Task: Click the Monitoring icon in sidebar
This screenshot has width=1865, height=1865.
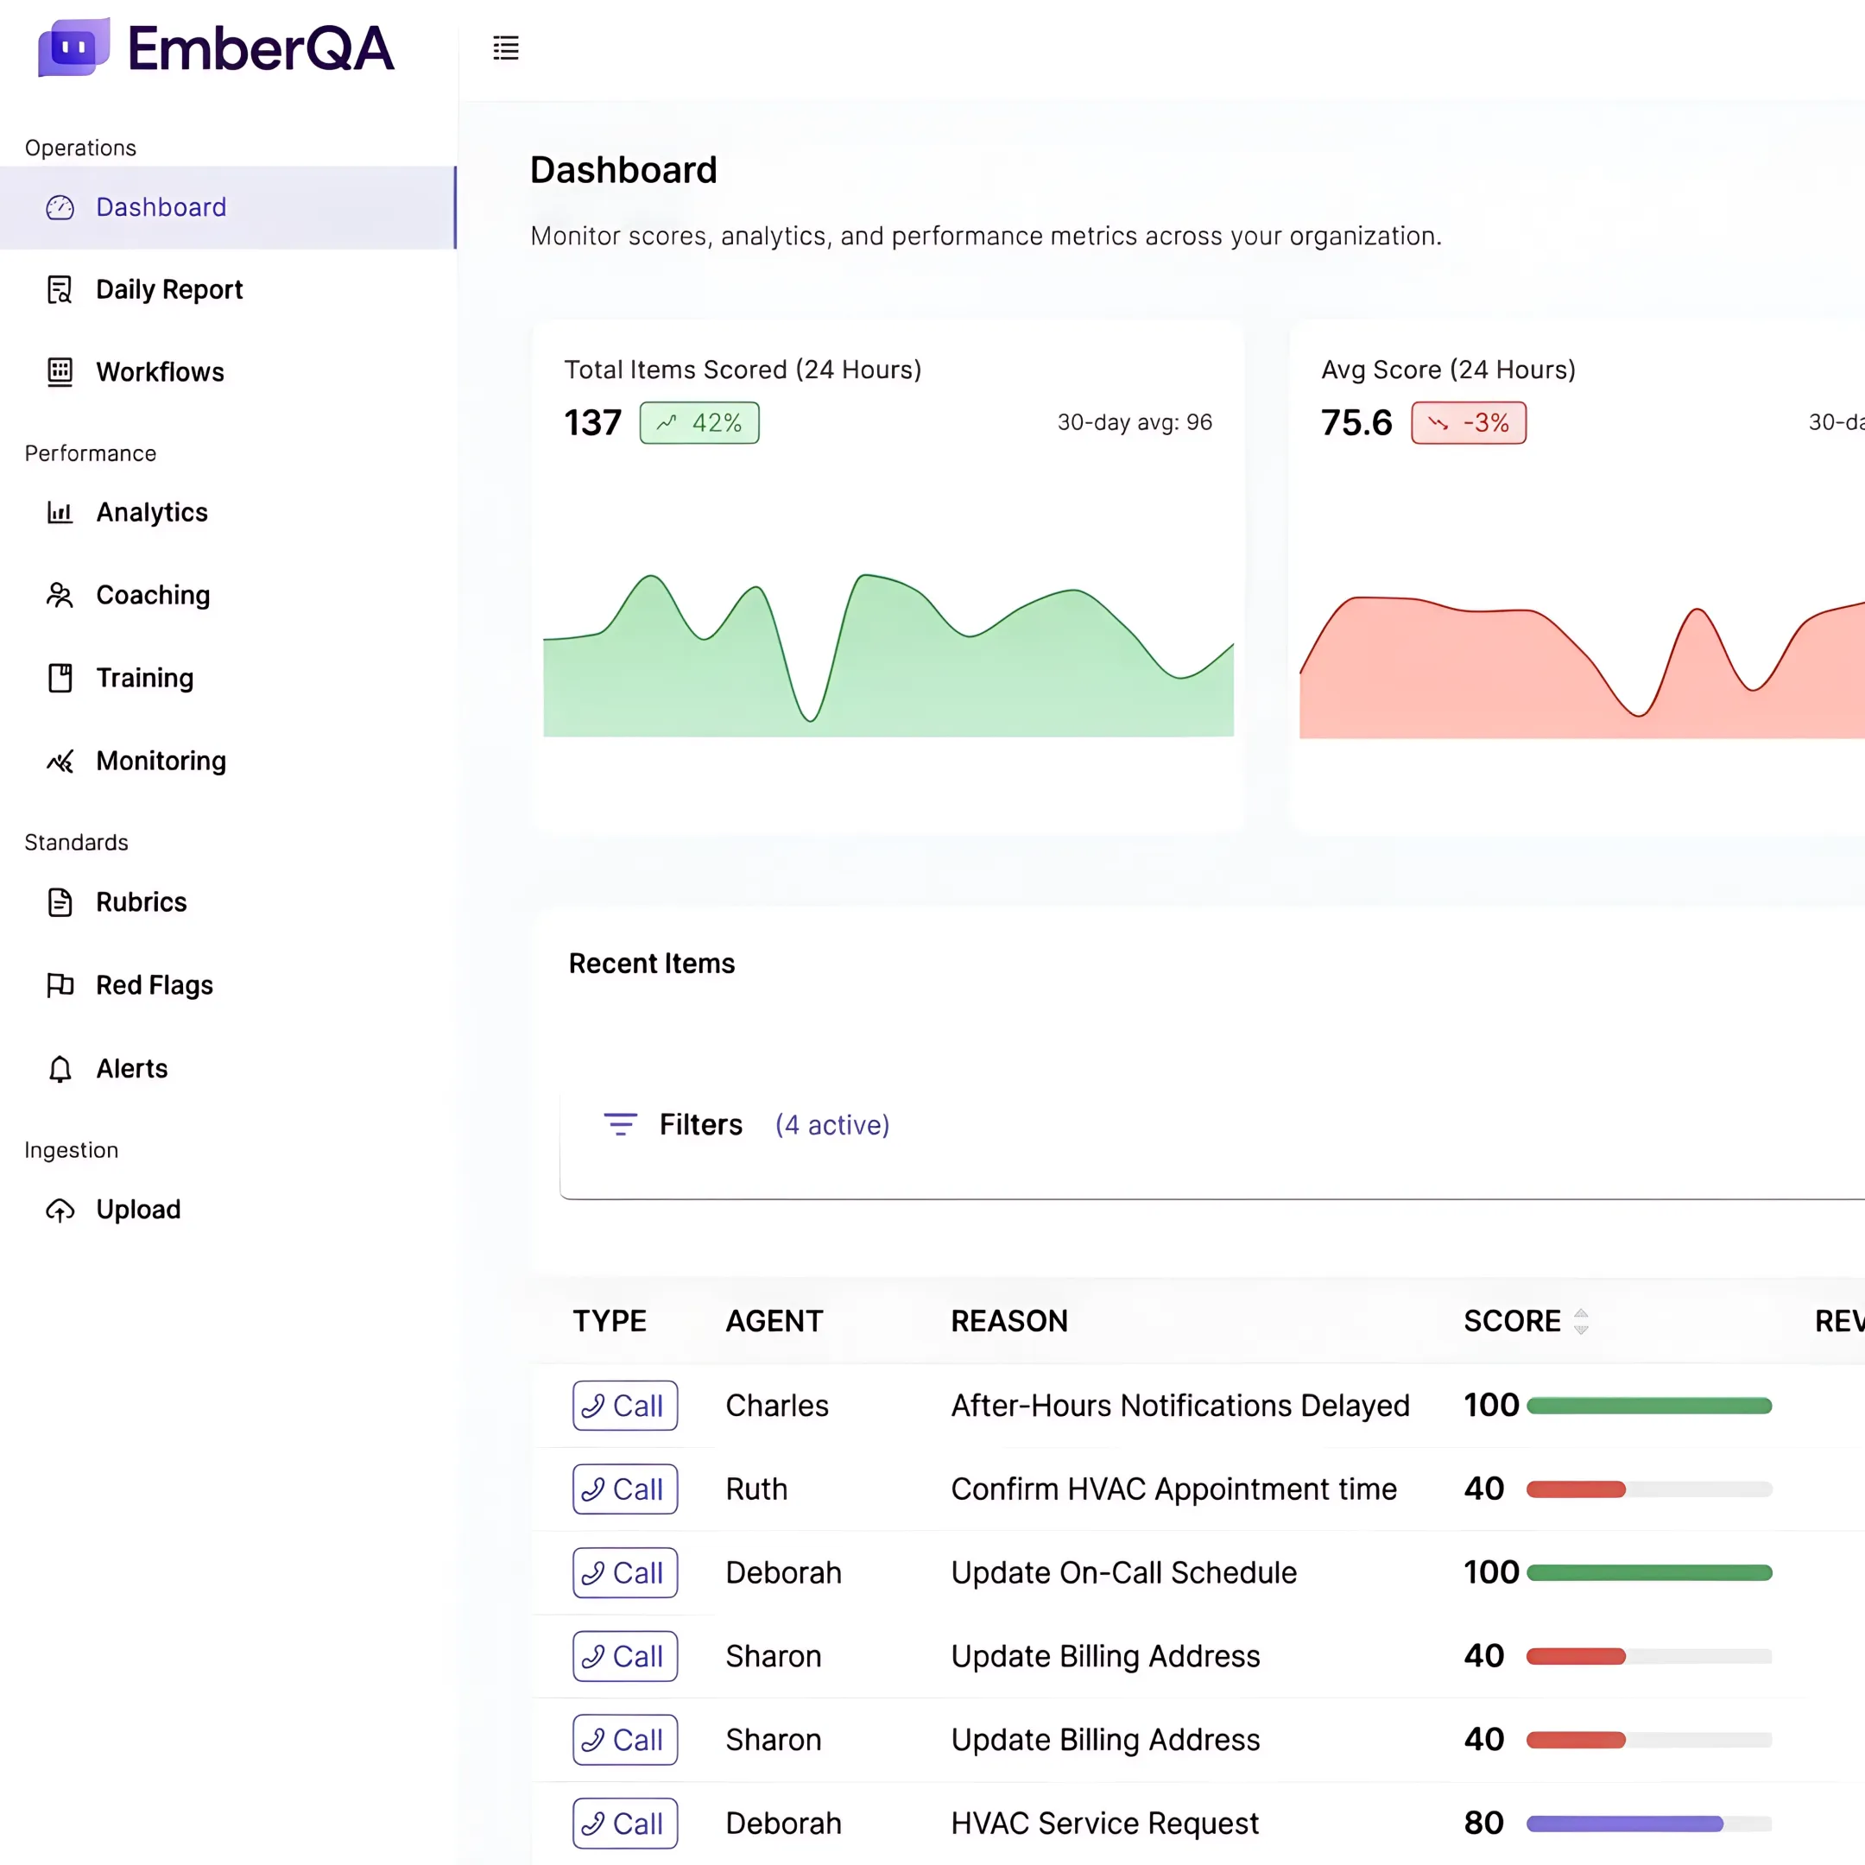Action: pyautogui.click(x=60, y=761)
